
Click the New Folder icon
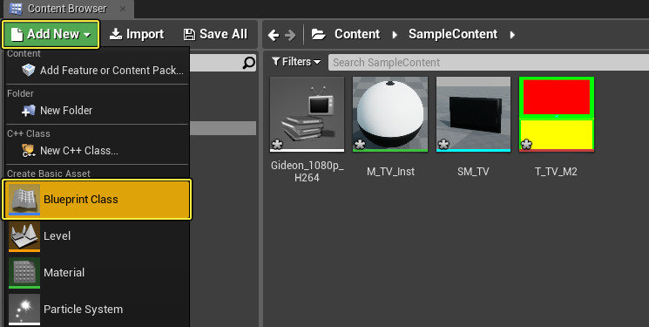tap(28, 111)
